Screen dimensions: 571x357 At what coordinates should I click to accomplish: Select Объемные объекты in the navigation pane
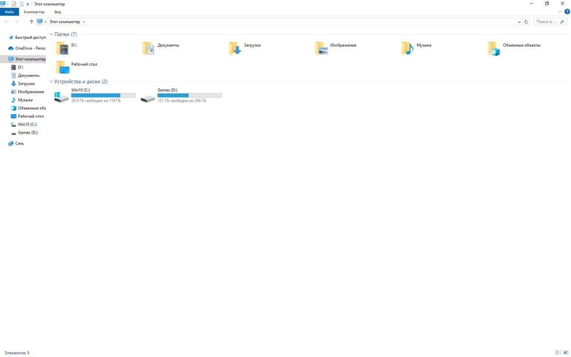click(28, 108)
